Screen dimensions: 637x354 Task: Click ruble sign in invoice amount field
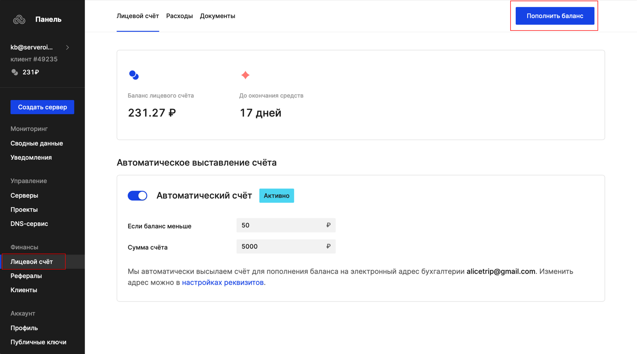328,246
